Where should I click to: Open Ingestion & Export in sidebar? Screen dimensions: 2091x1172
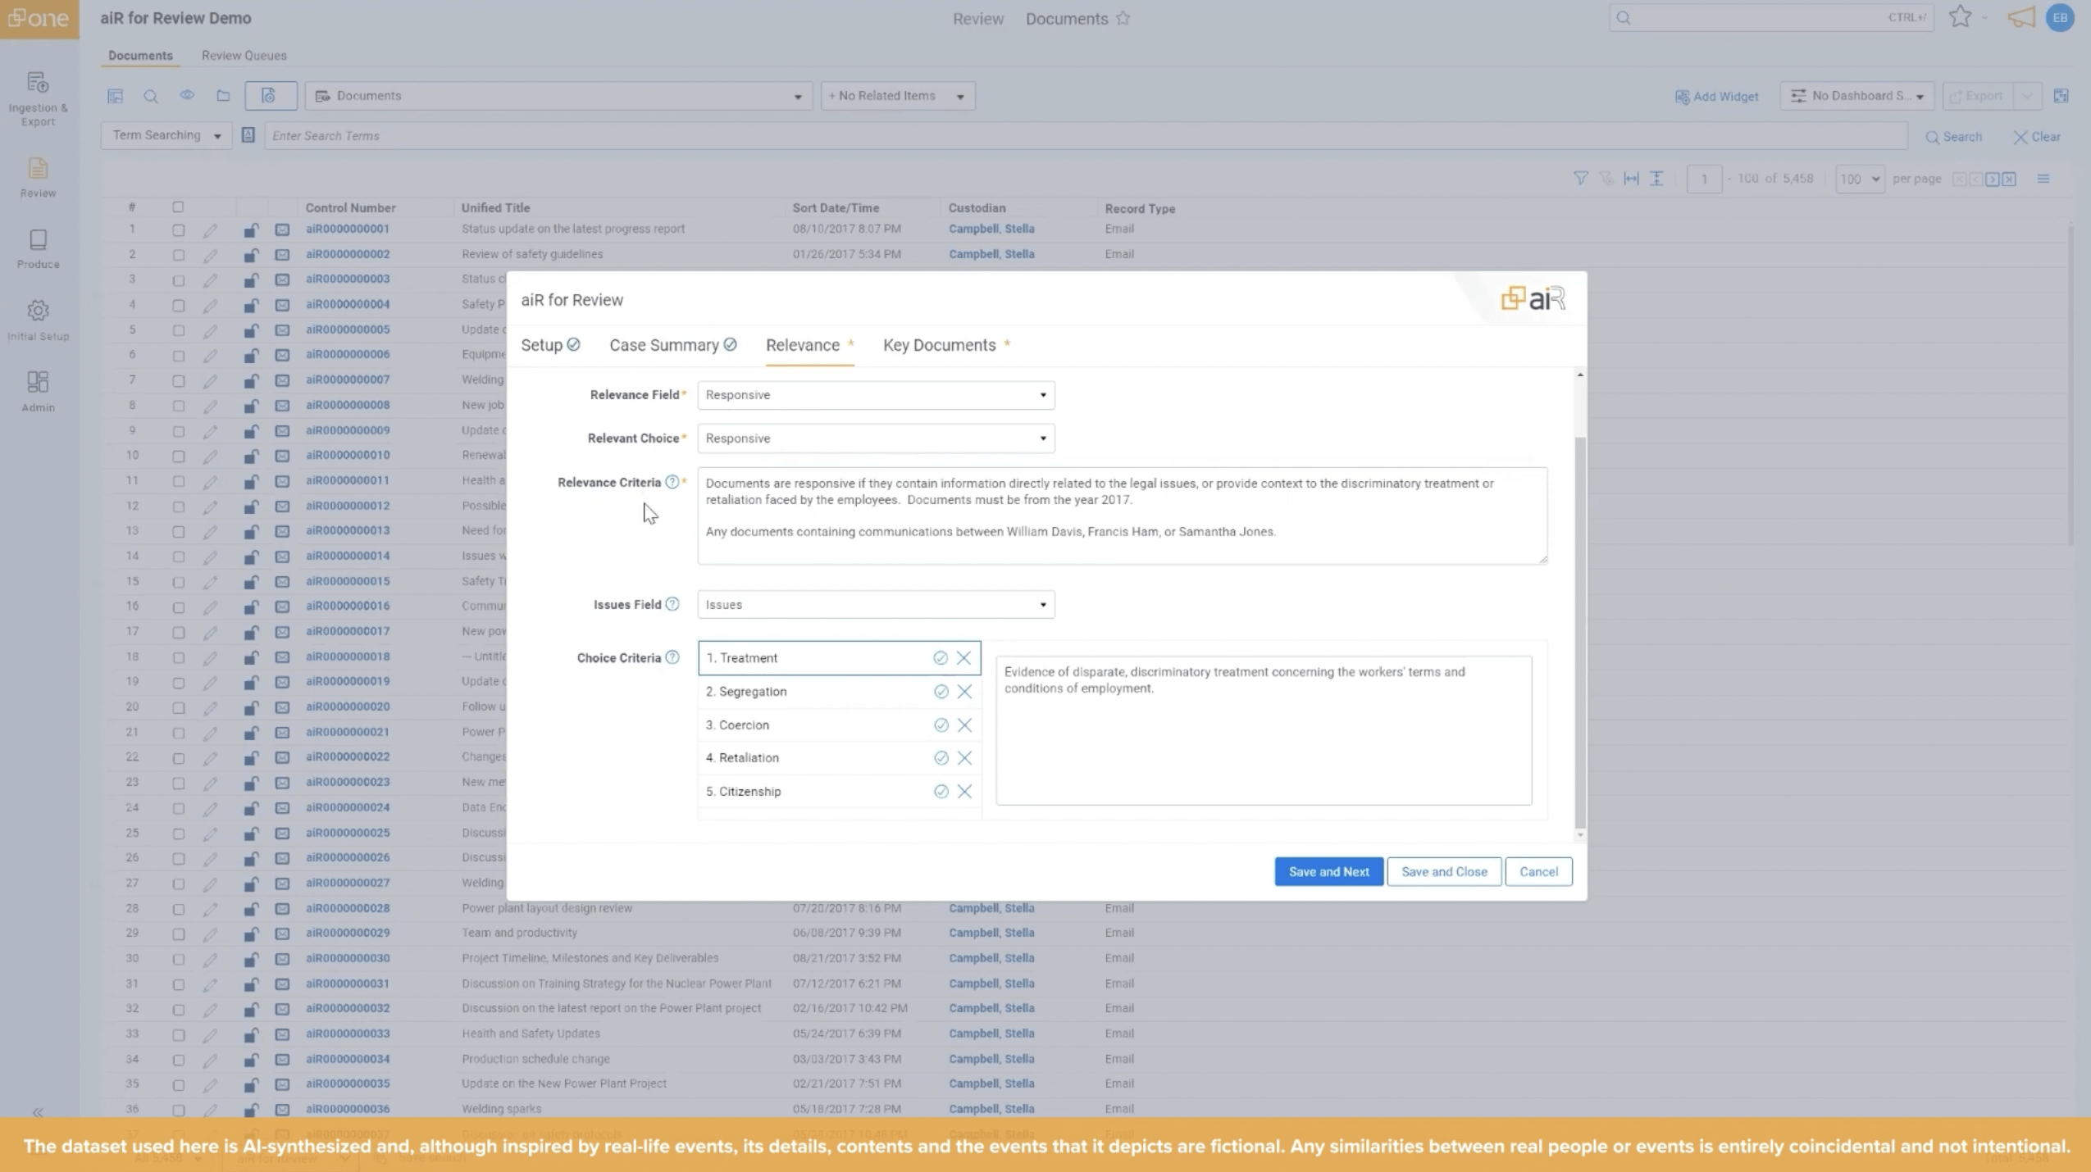tap(38, 98)
